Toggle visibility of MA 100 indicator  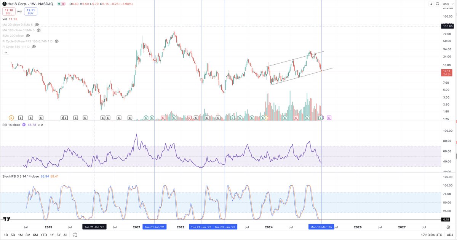[38, 30]
